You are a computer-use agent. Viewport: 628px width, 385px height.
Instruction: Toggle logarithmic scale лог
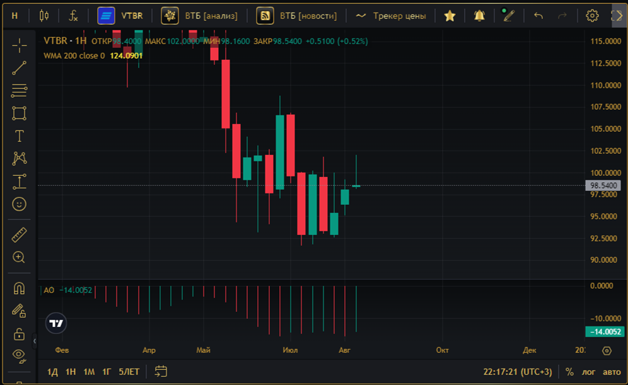(588, 372)
